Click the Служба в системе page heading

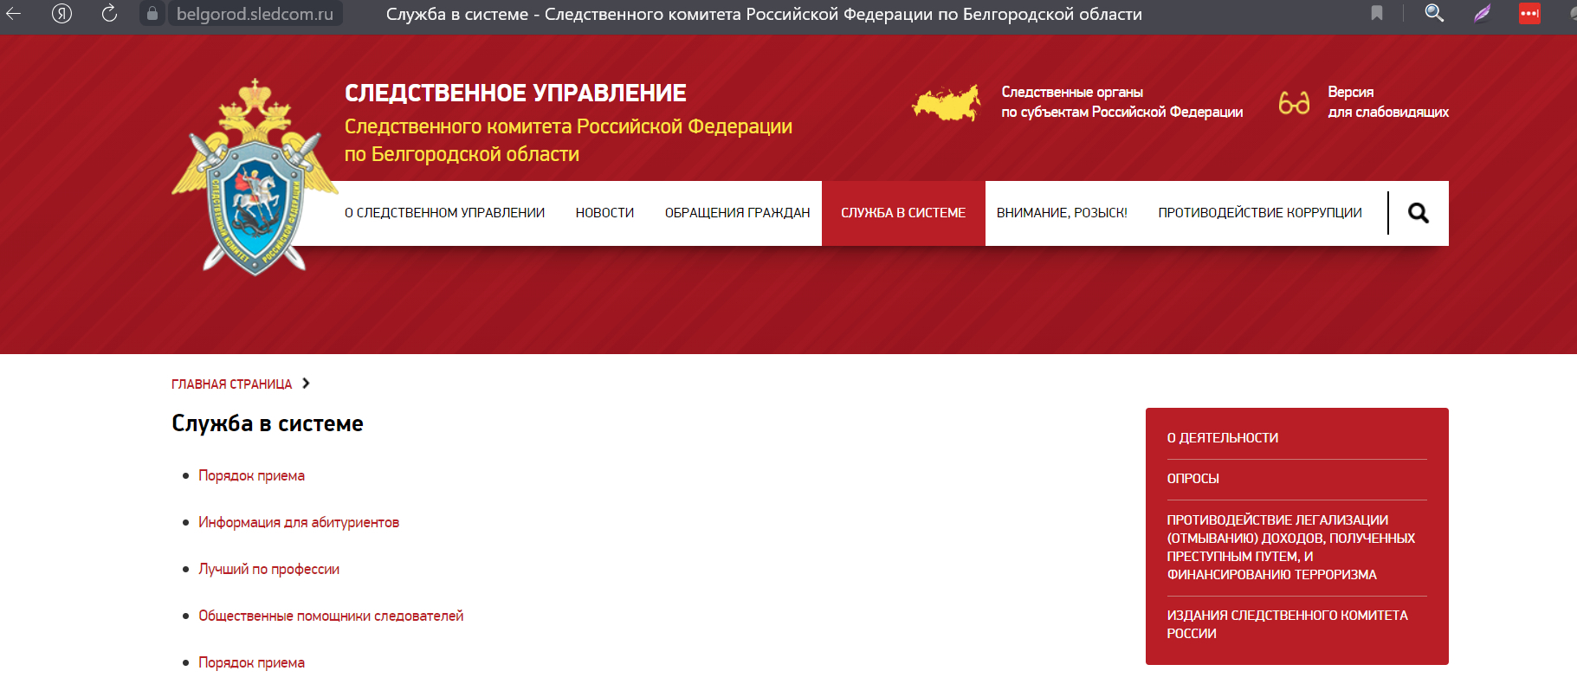(x=268, y=423)
